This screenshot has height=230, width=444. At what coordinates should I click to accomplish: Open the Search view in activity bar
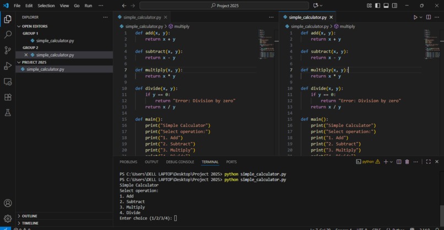pos(8,35)
